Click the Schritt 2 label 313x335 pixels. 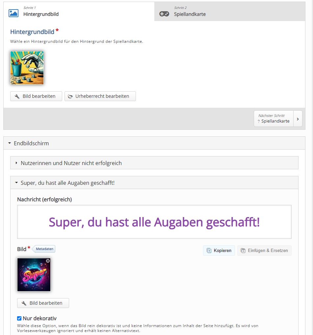pos(180,8)
